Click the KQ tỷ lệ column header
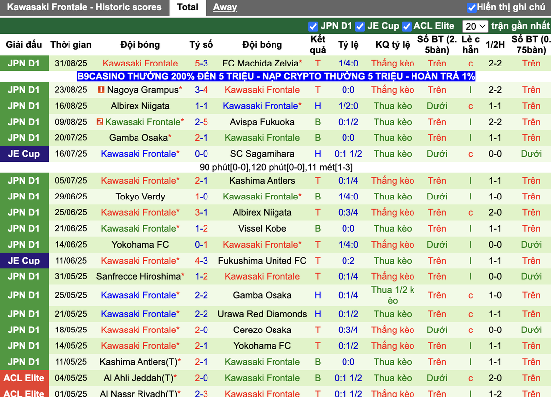551x397 pixels. point(393,45)
